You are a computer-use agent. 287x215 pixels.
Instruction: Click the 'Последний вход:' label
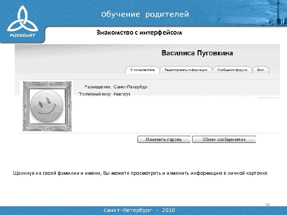click(x=94, y=94)
